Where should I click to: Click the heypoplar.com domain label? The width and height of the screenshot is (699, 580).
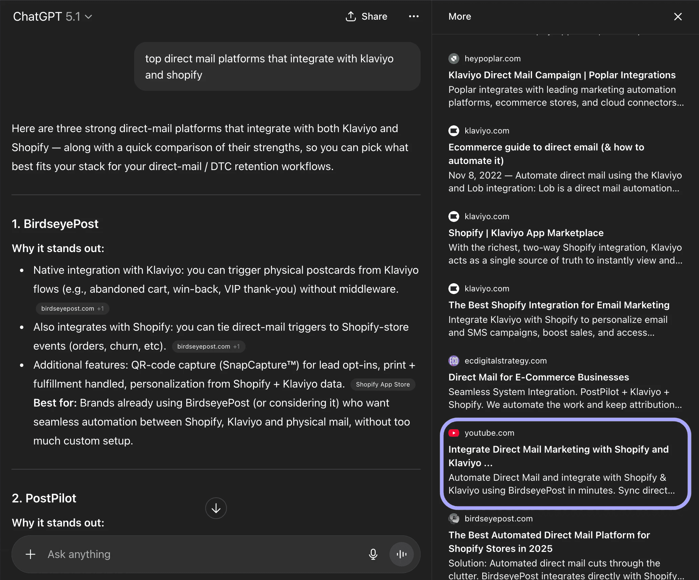tap(492, 59)
